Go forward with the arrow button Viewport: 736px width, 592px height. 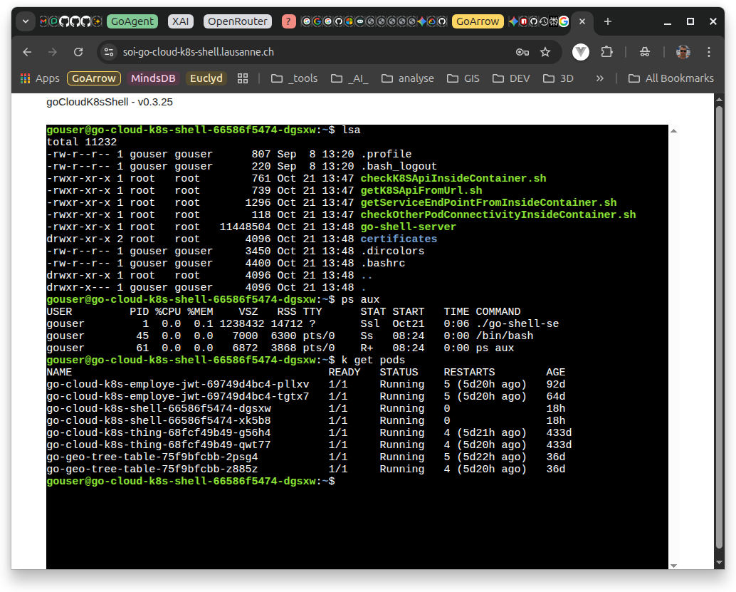tap(53, 52)
